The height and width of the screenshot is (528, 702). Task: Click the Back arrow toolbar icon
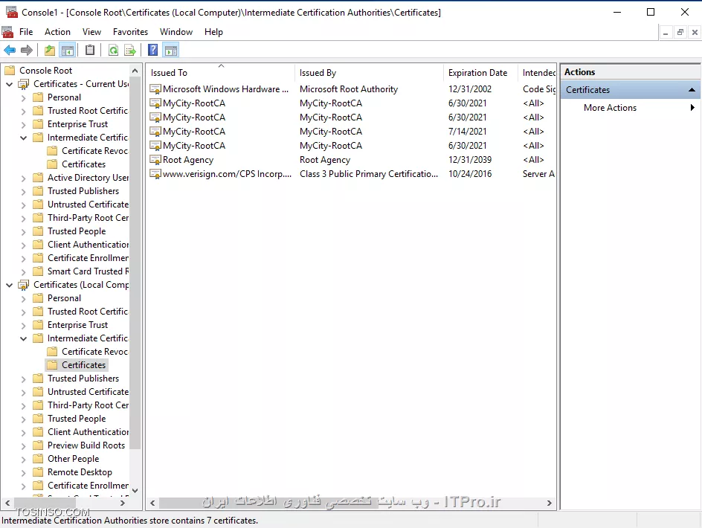coord(10,50)
